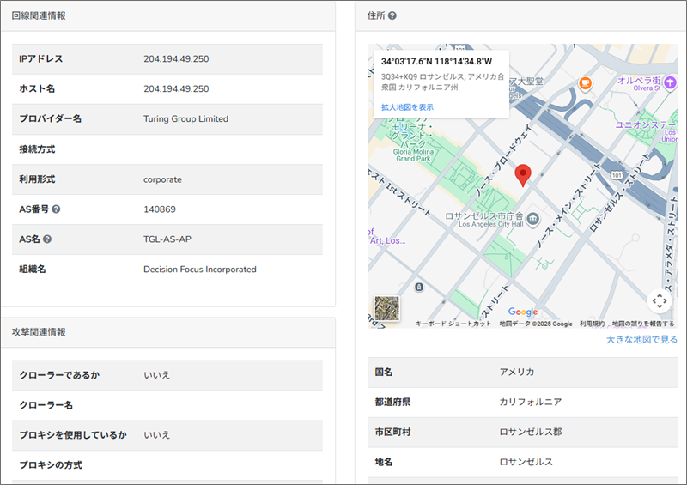Open 大きな地図で見る link below map
The height and width of the screenshot is (485, 687).
point(641,340)
